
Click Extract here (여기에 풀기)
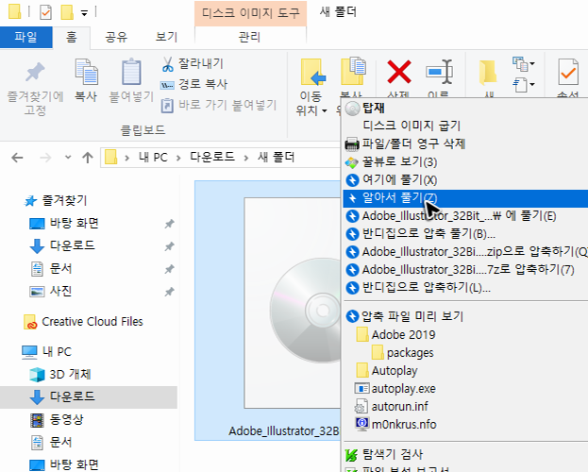click(465, 179)
